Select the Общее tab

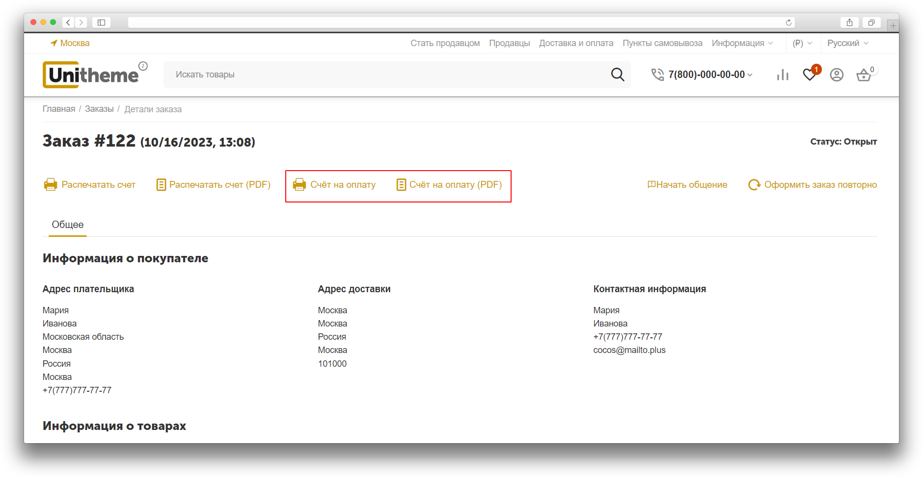point(68,225)
